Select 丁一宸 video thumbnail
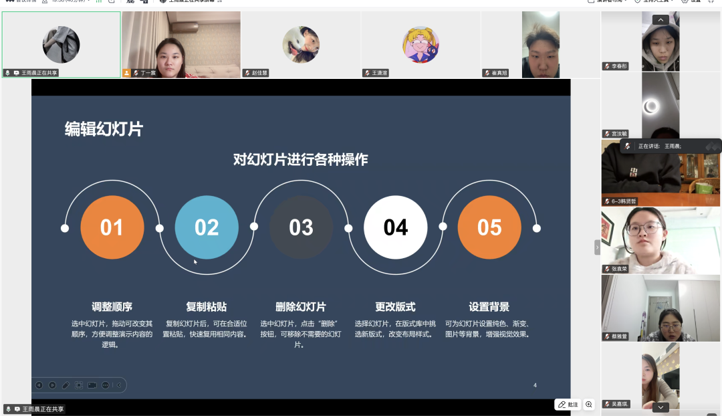This screenshot has height=416, width=722. tap(180, 44)
